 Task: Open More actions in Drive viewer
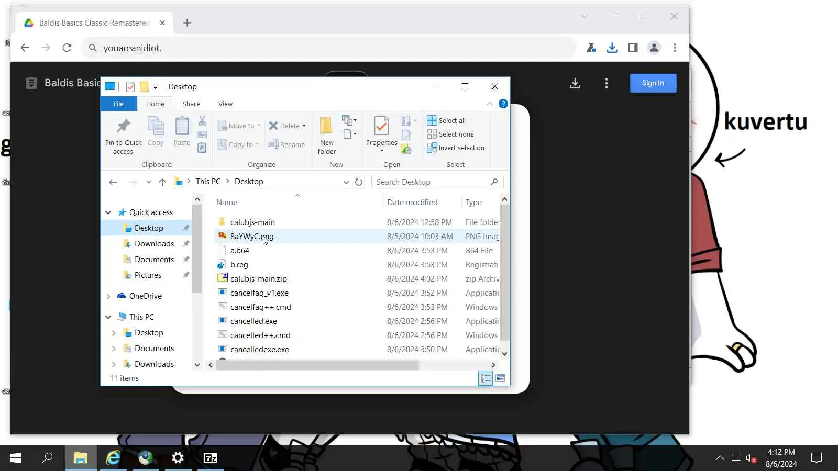tap(607, 83)
